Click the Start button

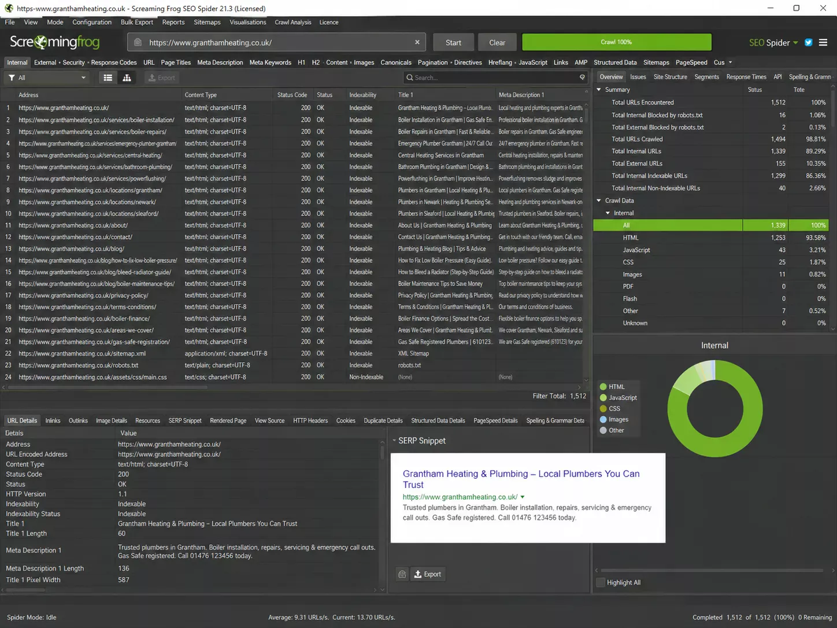(x=453, y=42)
